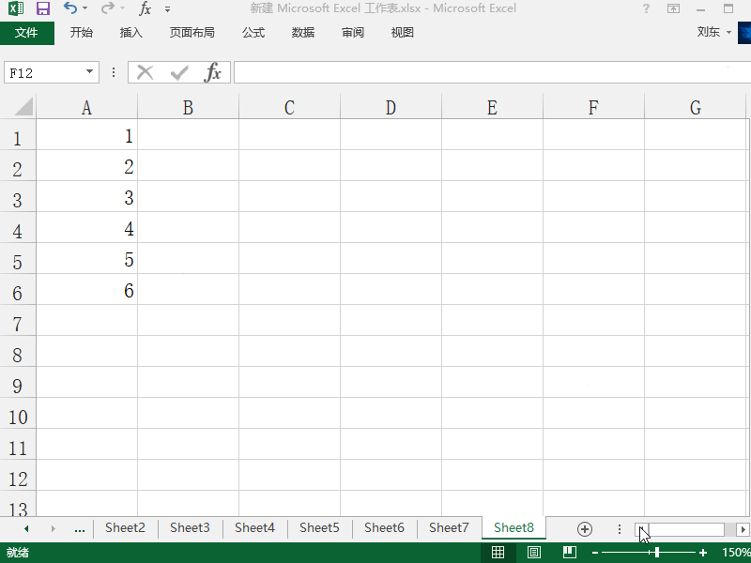Switch to the 插入 ribbon tab
The width and height of the screenshot is (751, 563).
130,32
